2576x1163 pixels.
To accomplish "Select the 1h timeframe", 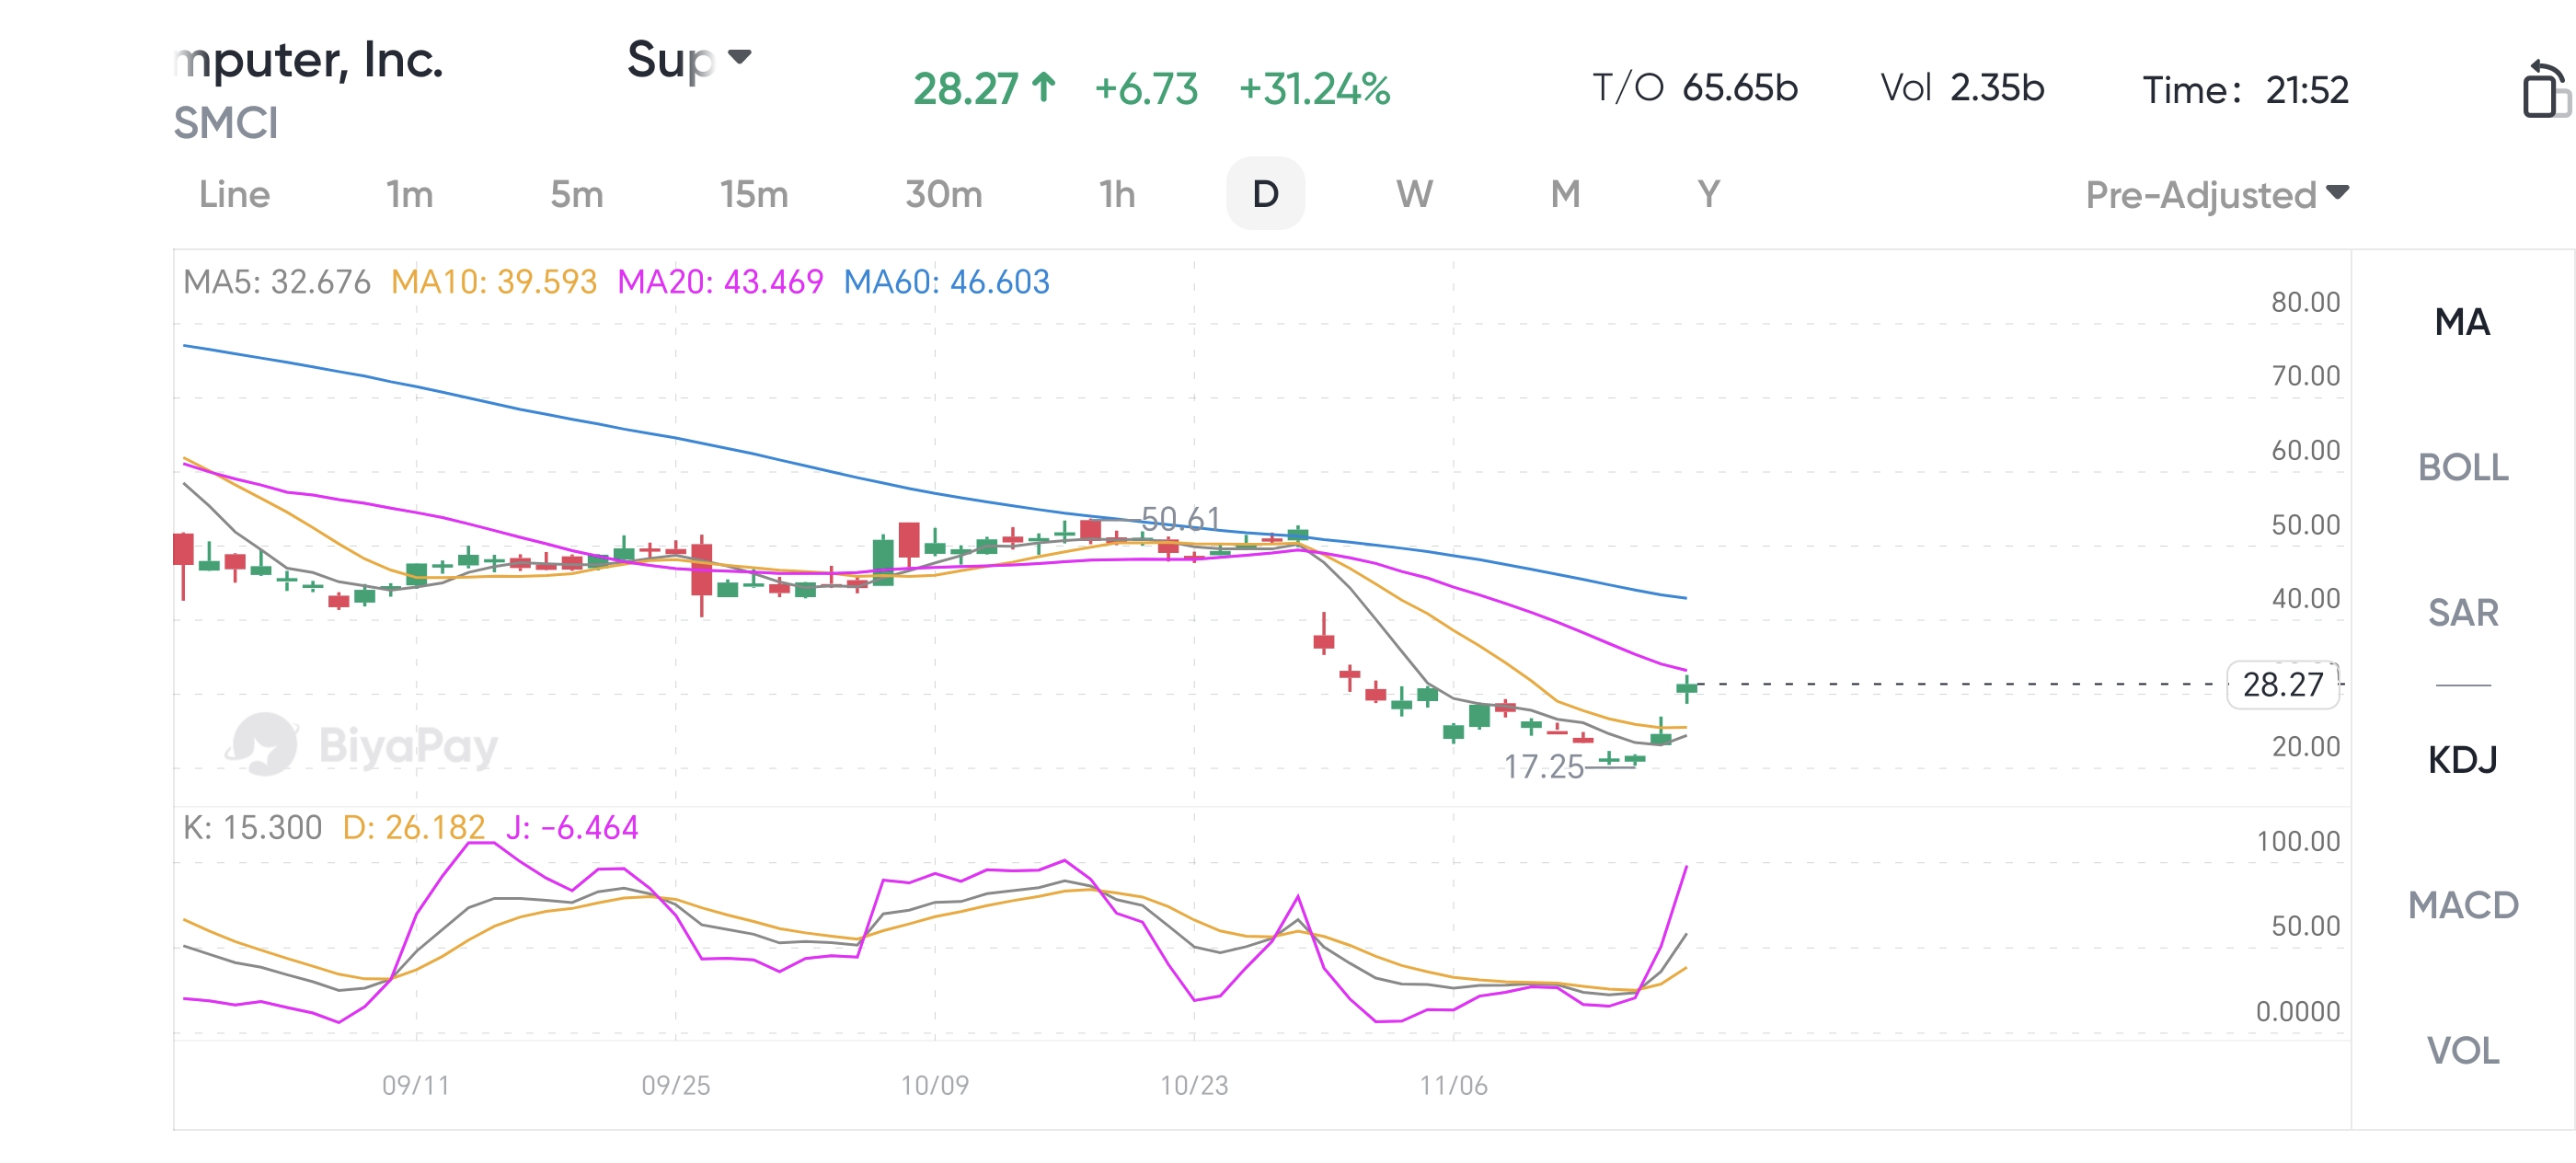I will pyautogui.click(x=1117, y=194).
